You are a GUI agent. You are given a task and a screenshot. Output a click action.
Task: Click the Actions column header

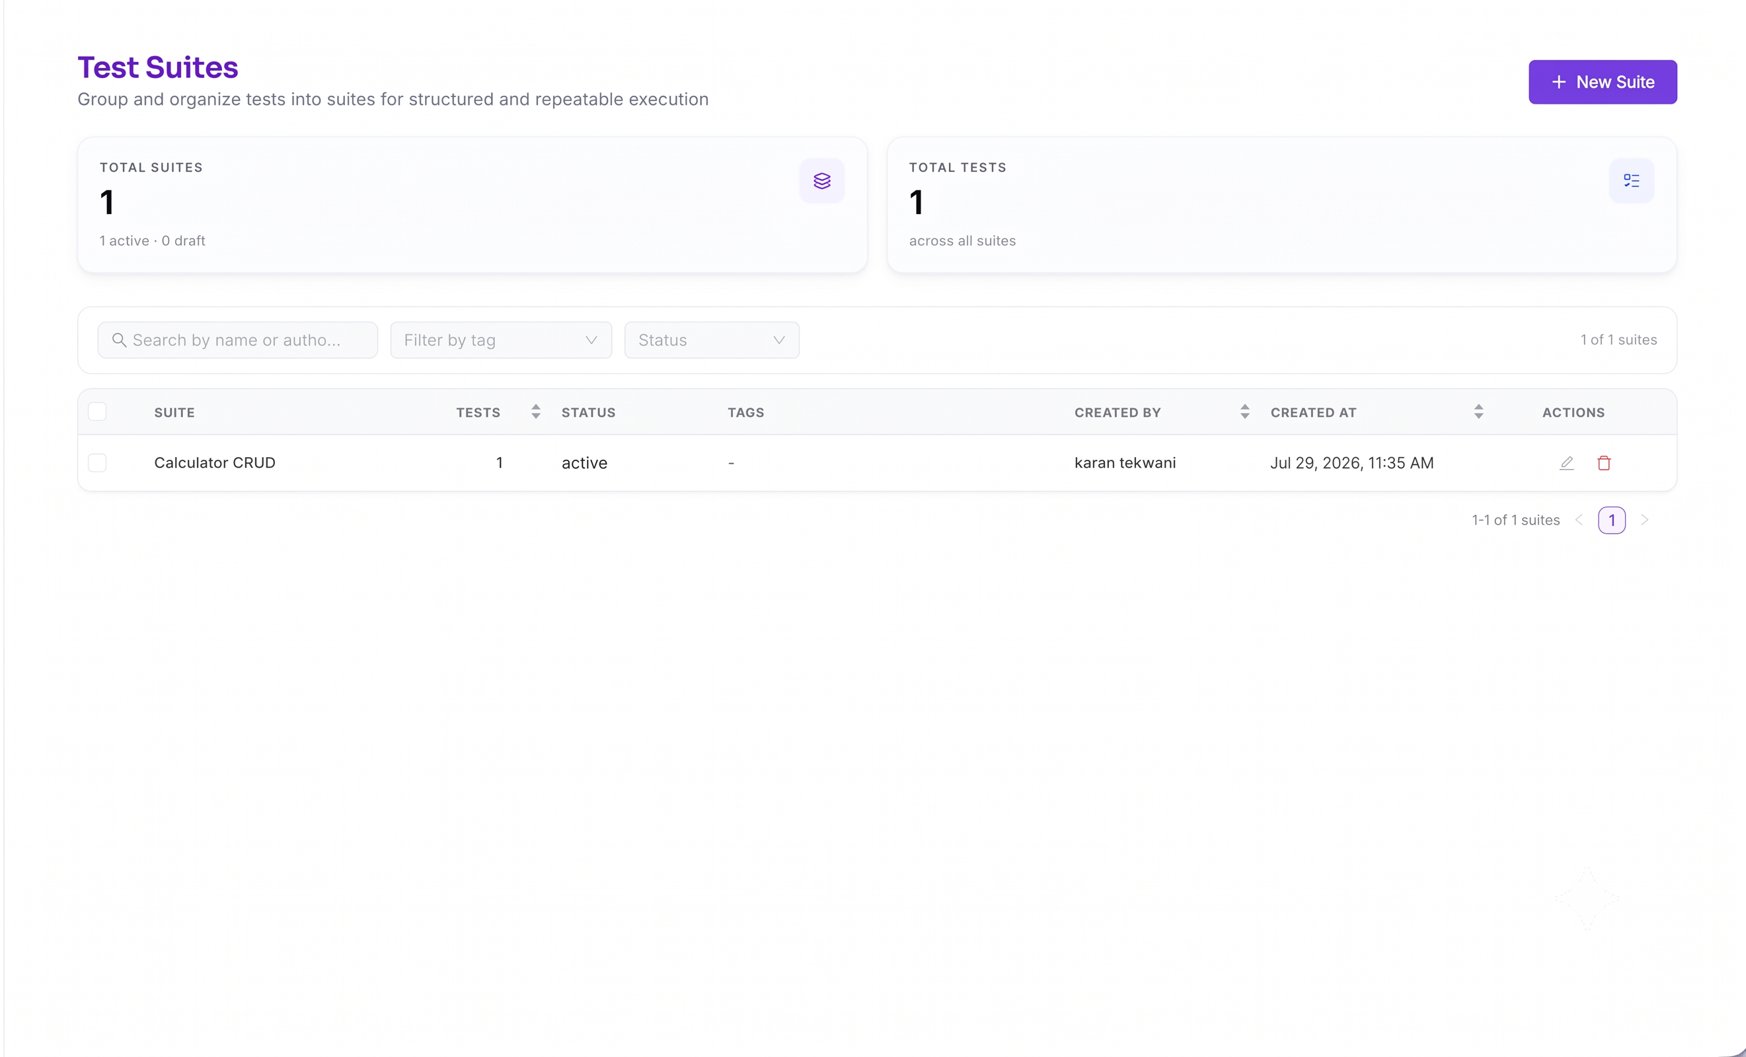point(1574,412)
